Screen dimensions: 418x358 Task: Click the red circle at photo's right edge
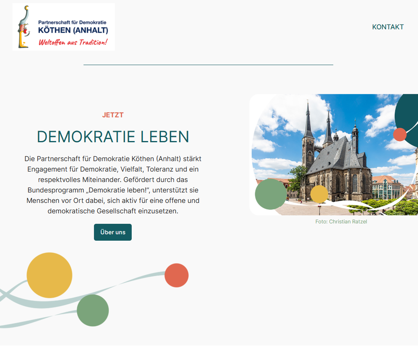tap(400, 135)
